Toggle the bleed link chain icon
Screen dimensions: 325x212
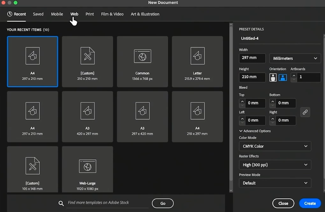tap(305, 112)
